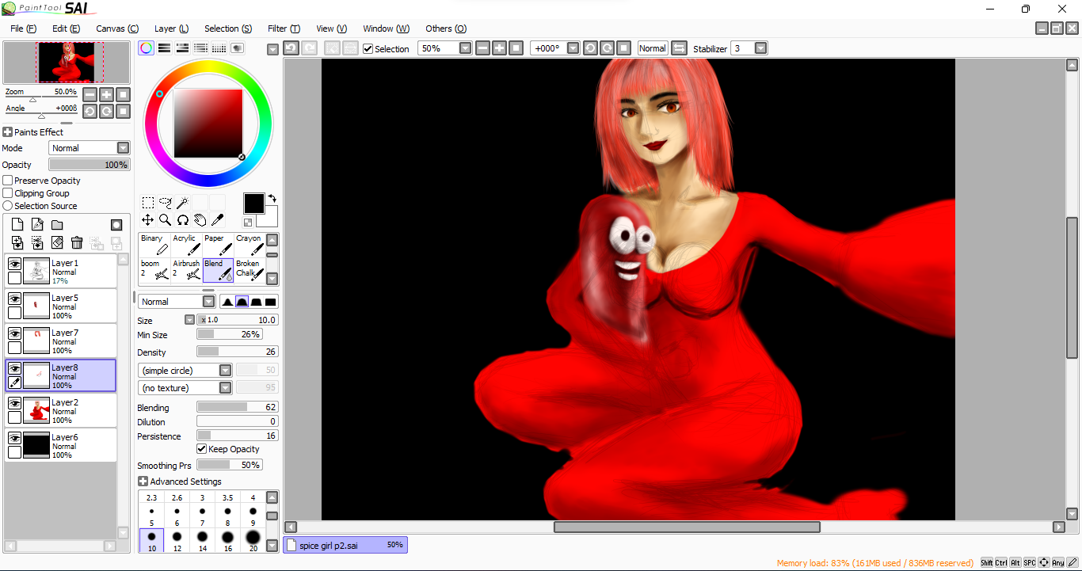Select the Zoom magnifier tool
The height and width of the screenshot is (571, 1082).
(x=166, y=220)
